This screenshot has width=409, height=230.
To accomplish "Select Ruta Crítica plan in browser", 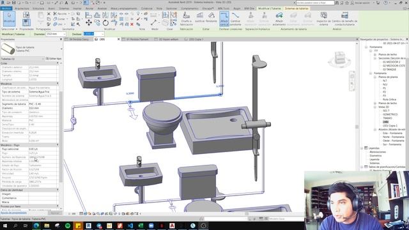I will (389, 100).
